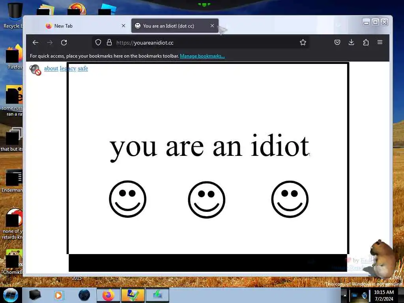This screenshot has height=303, width=404.
Task: Select the 'none of y' desktop icon
Action: click(13, 224)
